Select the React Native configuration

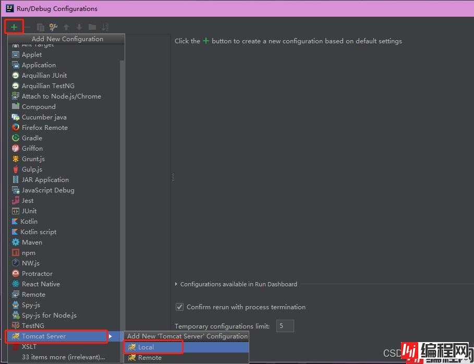41,284
